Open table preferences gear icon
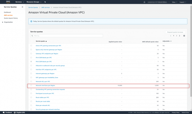Viewport: 192px width, 114px height. (x=184, y=36)
